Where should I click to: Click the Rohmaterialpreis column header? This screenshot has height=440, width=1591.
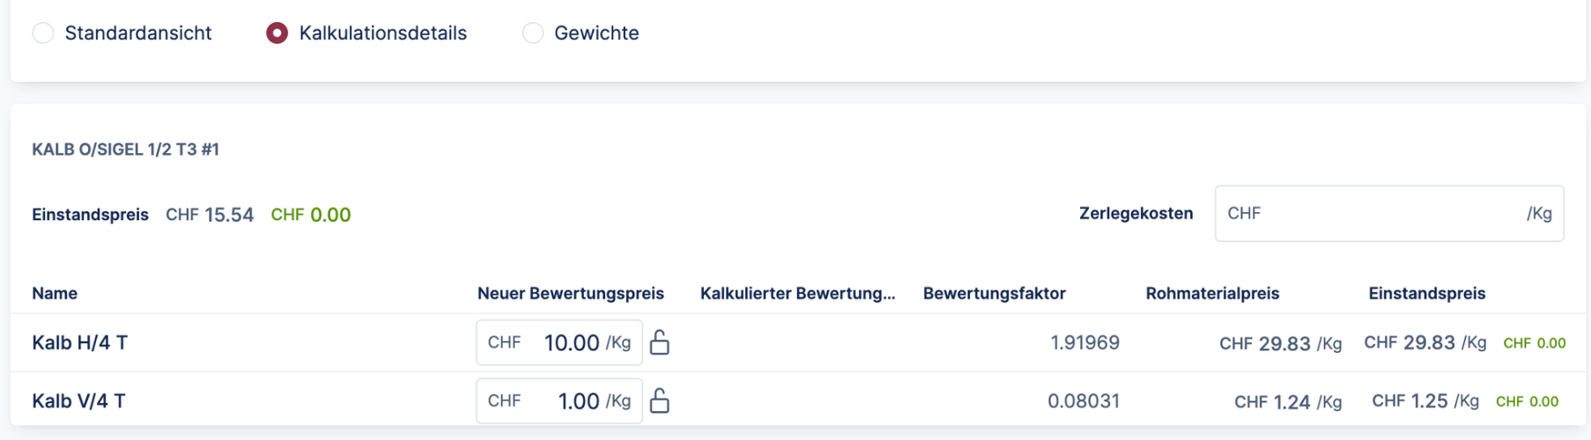click(1212, 293)
